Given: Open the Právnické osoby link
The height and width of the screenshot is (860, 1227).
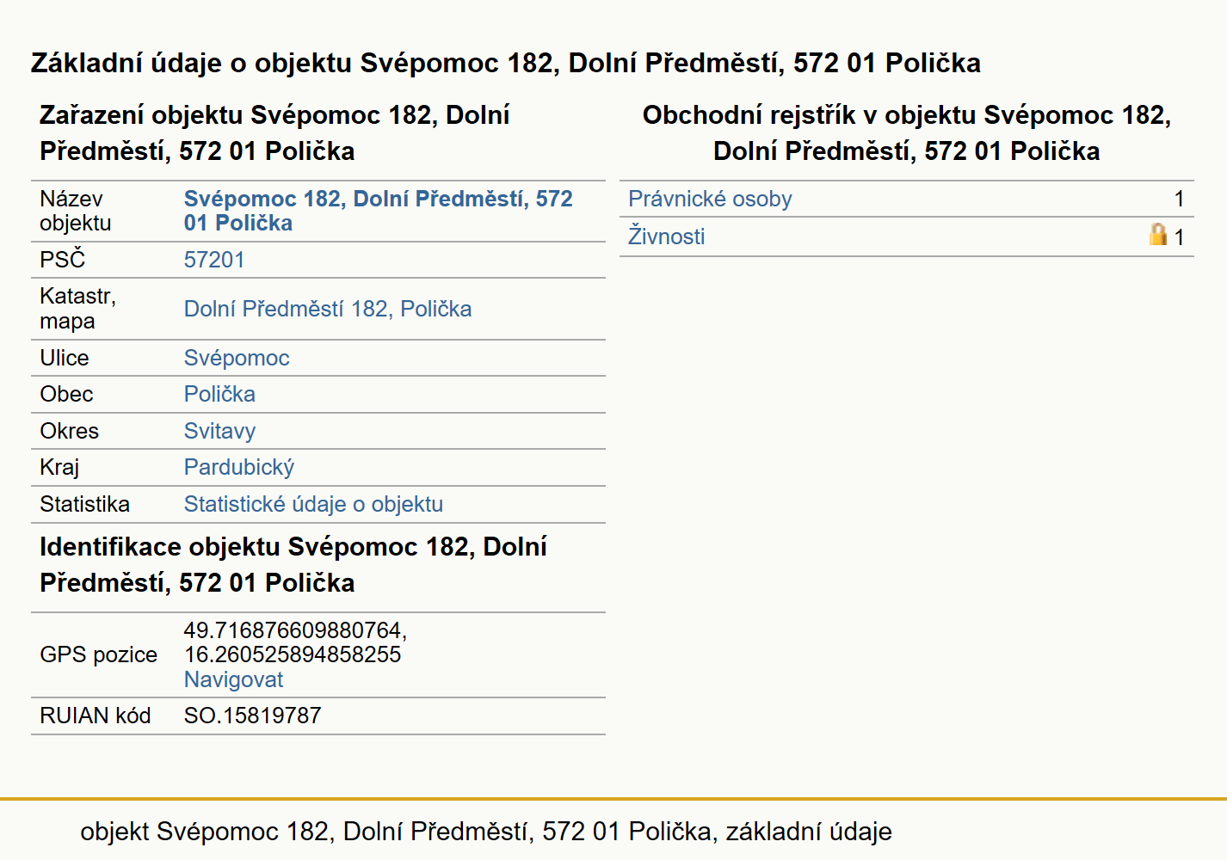Looking at the screenshot, I should (x=710, y=199).
